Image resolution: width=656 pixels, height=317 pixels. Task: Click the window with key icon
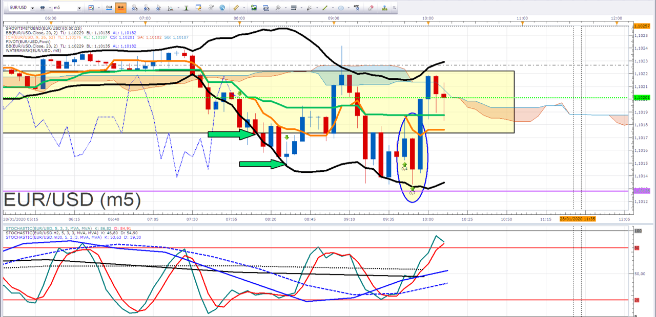pyautogui.click(x=199, y=8)
